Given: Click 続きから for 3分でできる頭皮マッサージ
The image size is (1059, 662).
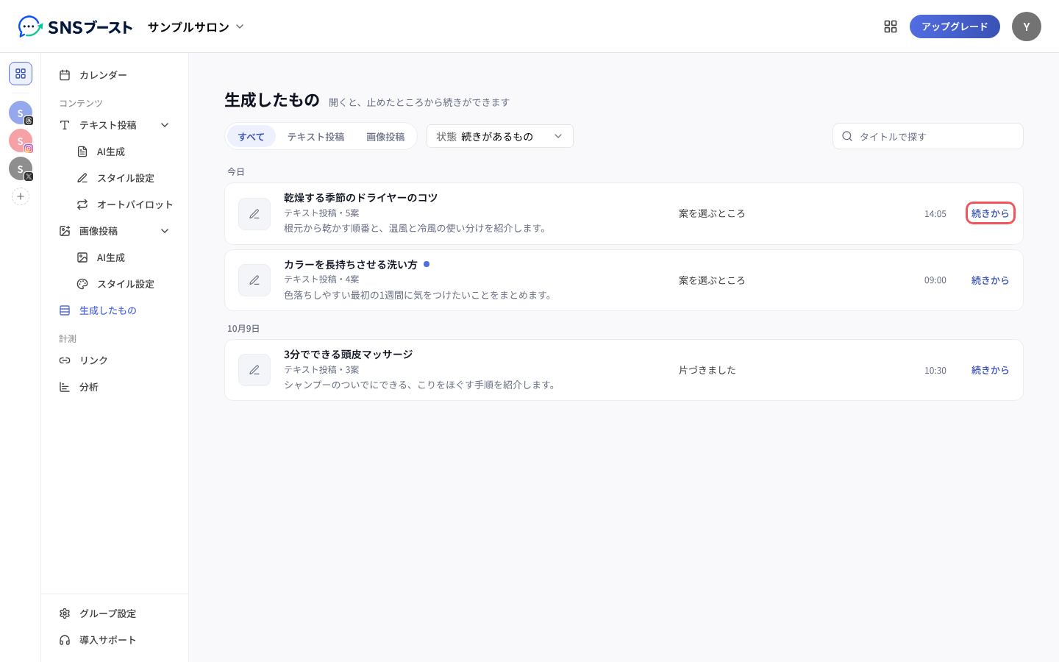Looking at the screenshot, I should click(991, 370).
